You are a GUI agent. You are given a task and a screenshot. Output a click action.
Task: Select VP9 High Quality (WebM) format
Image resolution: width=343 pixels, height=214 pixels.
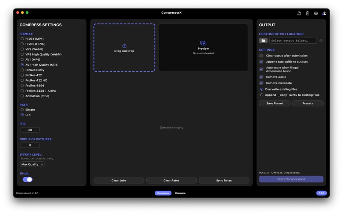coord(41,54)
